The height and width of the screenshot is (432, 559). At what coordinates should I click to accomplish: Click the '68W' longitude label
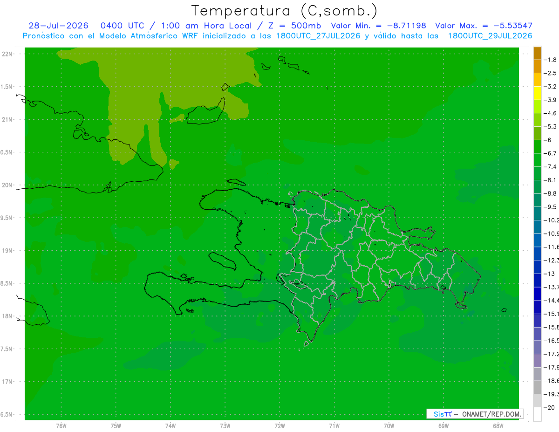[498, 426]
